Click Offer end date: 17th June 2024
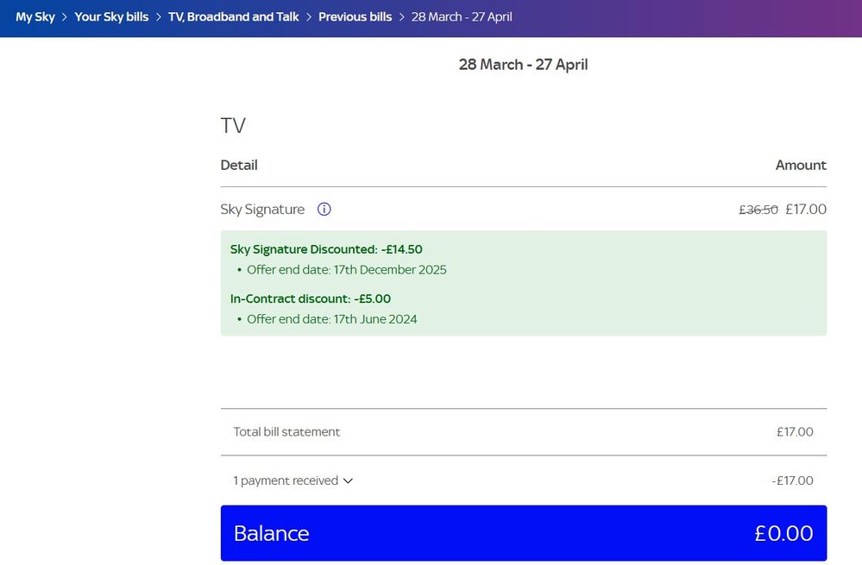The image size is (862, 565). pyautogui.click(x=332, y=319)
